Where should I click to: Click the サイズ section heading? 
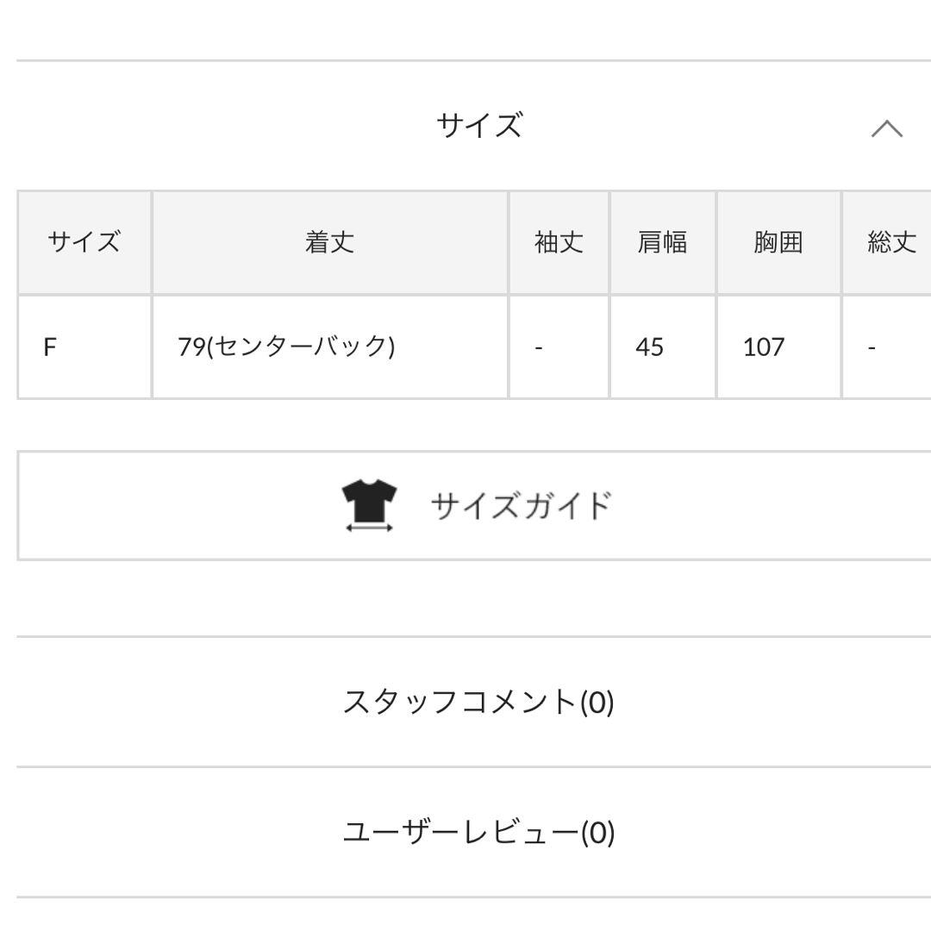click(x=480, y=126)
